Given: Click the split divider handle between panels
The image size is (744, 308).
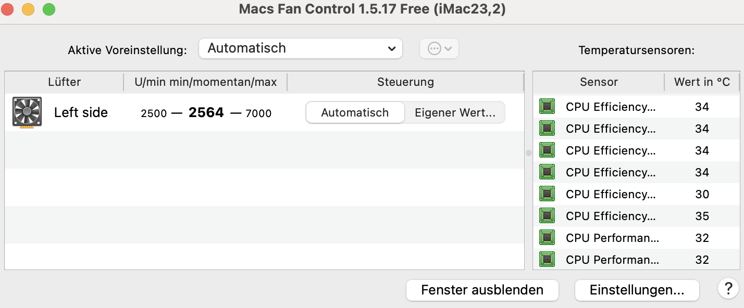Looking at the screenshot, I should pyautogui.click(x=528, y=153).
